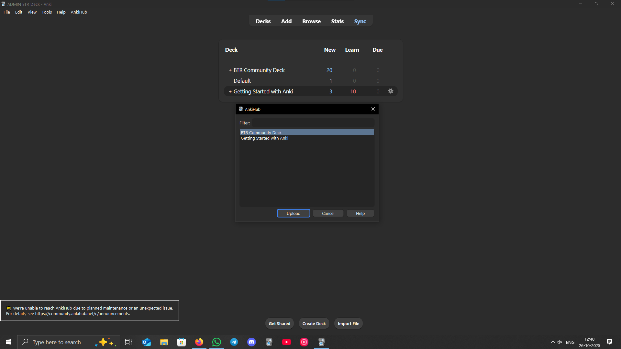Image resolution: width=621 pixels, height=349 pixels.
Task: Show hidden system tray icons
Action: (553, 342)
